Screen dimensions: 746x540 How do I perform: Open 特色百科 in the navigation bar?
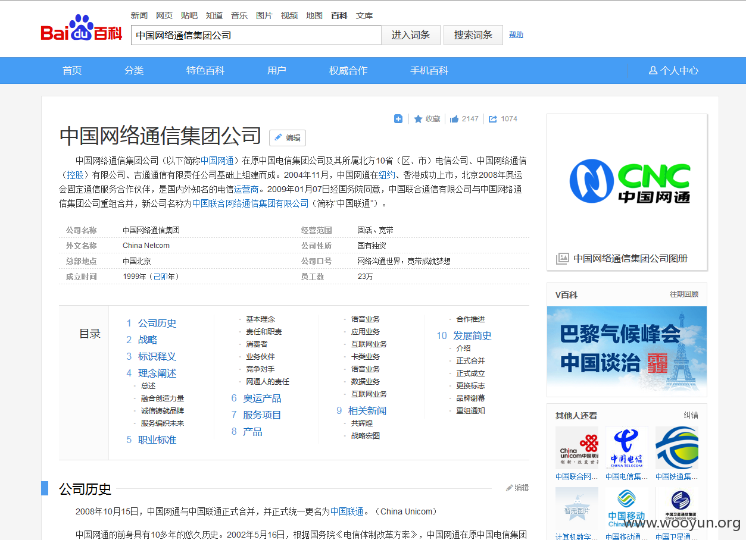point(205,70)
